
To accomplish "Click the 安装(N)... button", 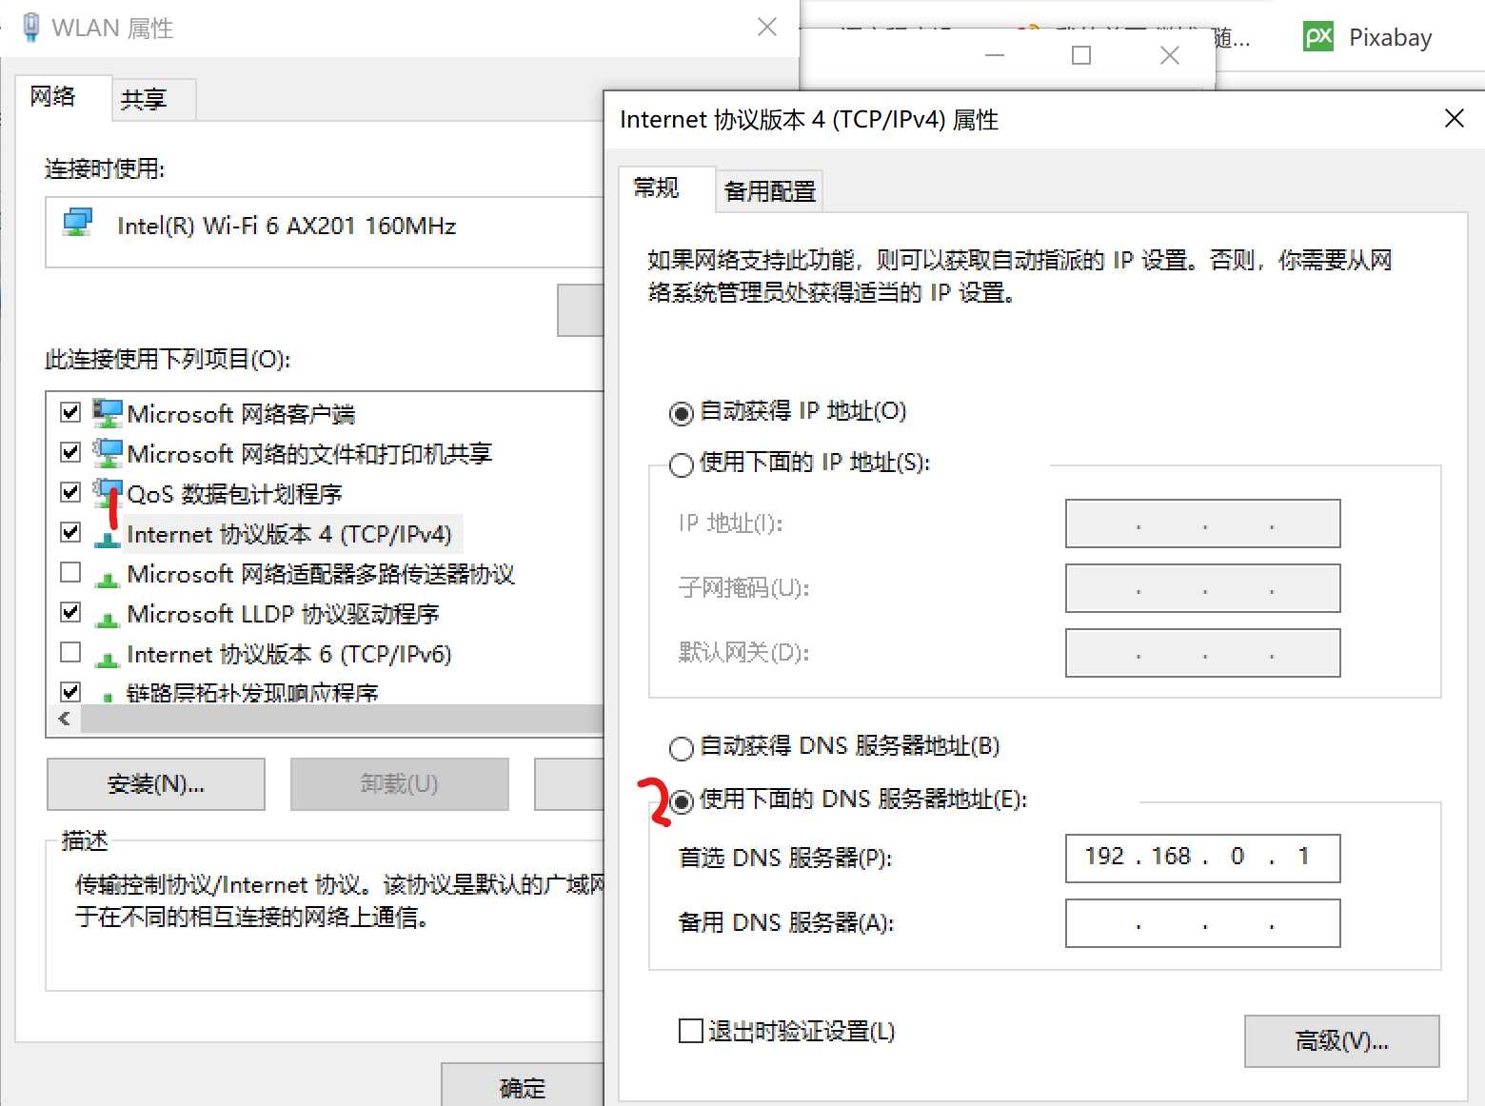I will [x=156, y=784].
